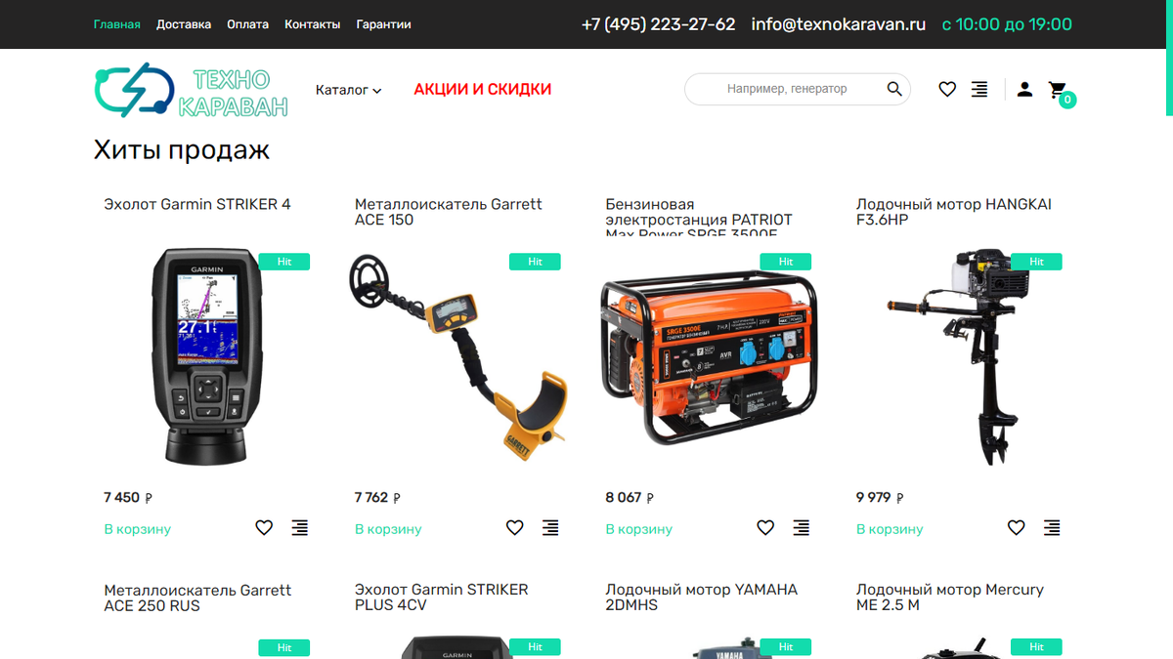1173x659 pixels.
Task: Open the header comparison list icon
Action: tap(979, 90)
